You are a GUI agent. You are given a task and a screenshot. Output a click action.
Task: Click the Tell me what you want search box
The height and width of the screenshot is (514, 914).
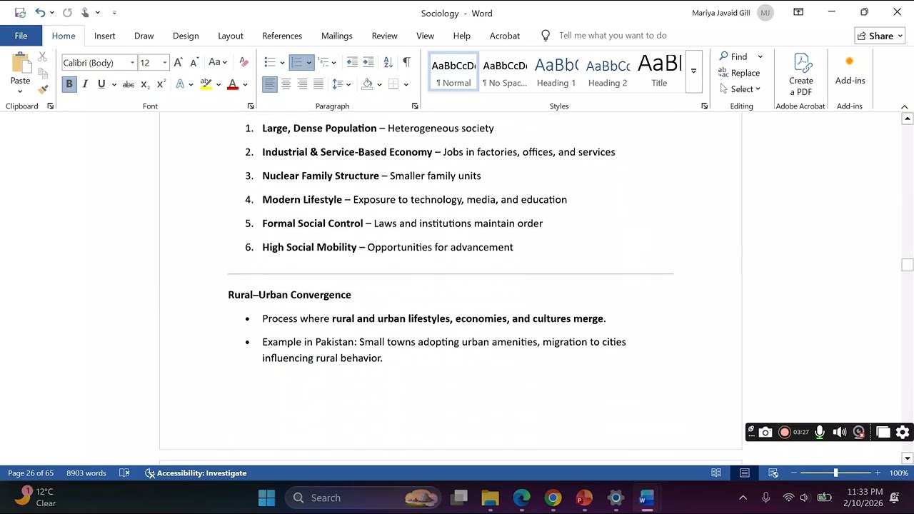(613, 36)
